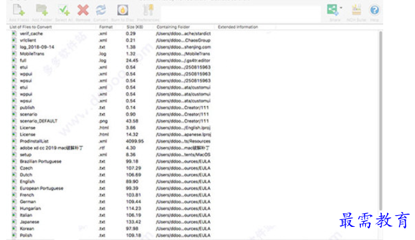Viewport: 415px width, 240px height.
Task: Click the file icon beside ProdInstallList
Action: point(14,141)
